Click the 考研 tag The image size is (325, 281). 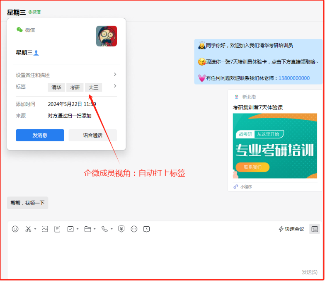click(x=75, y=87)
